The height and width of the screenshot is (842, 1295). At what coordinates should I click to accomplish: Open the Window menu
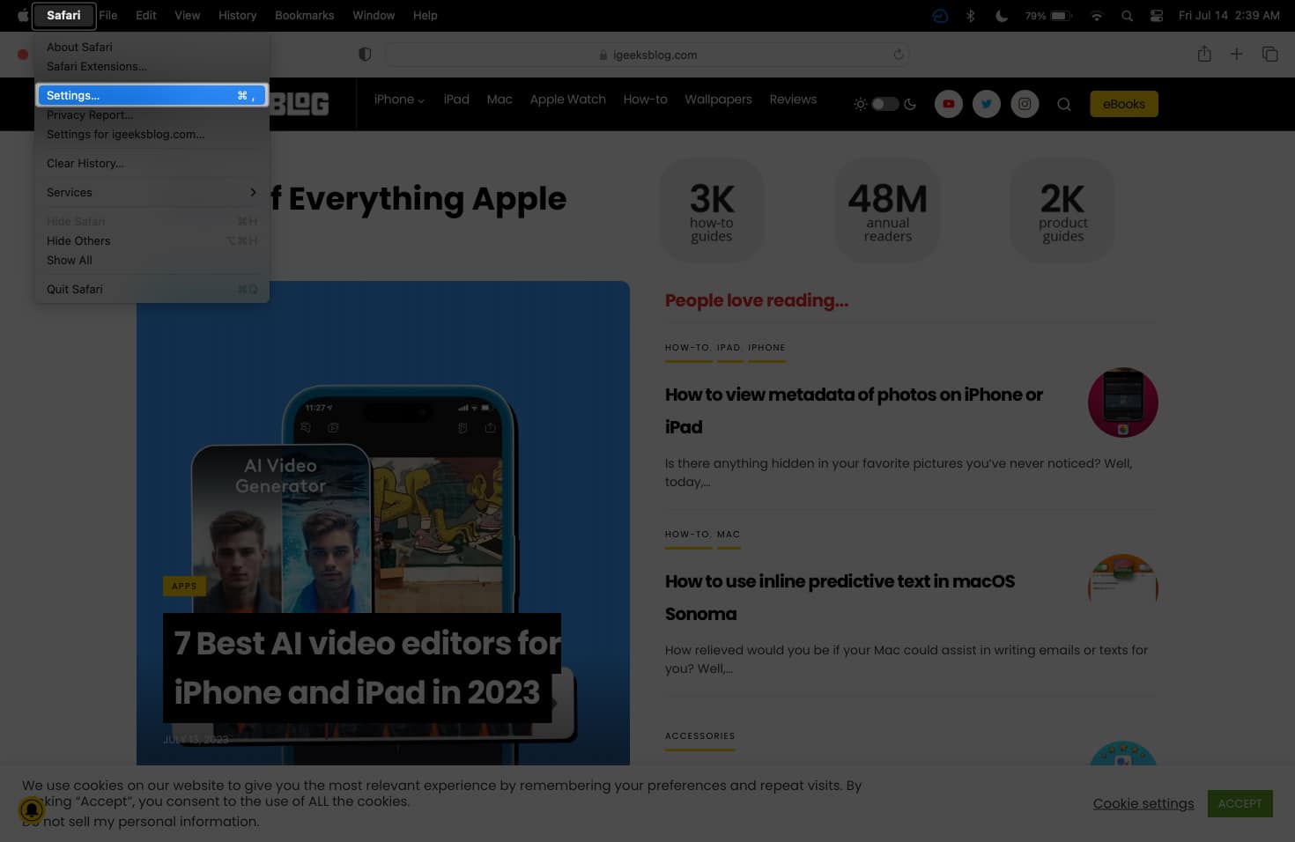click(x=374, y=15)
